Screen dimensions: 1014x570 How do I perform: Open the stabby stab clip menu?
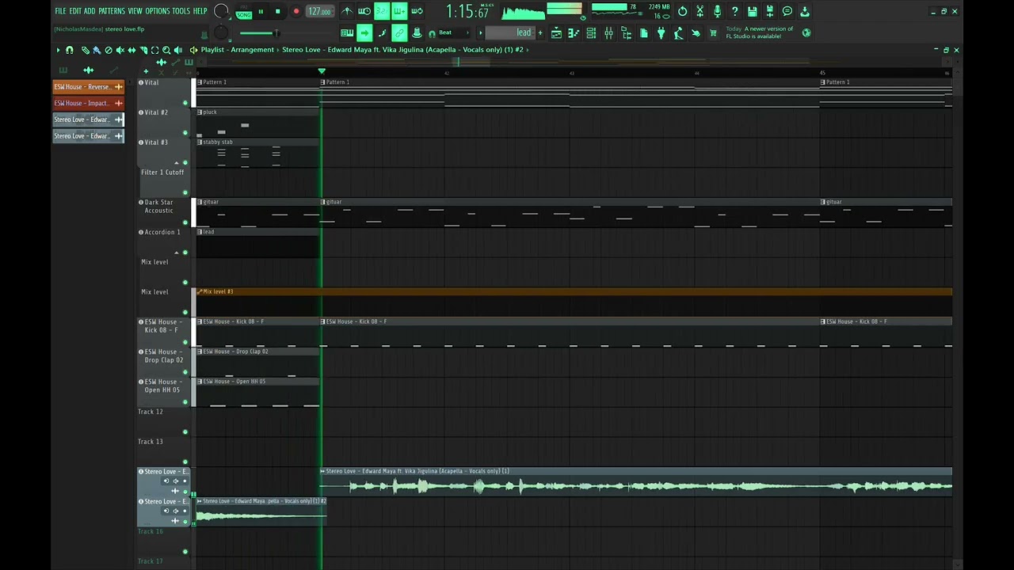pyautogui.click(x=200, y=142)
